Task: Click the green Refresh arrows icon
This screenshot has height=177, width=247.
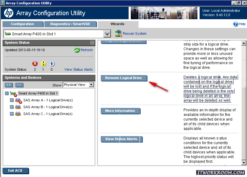Action: coord(77,50)
